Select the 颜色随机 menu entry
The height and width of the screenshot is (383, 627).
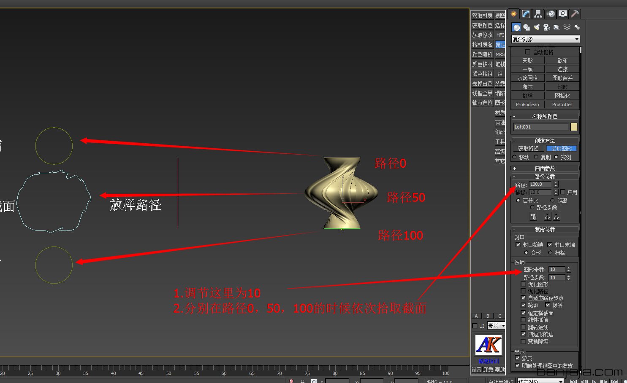pyautogui.click(x=482, y=54)
